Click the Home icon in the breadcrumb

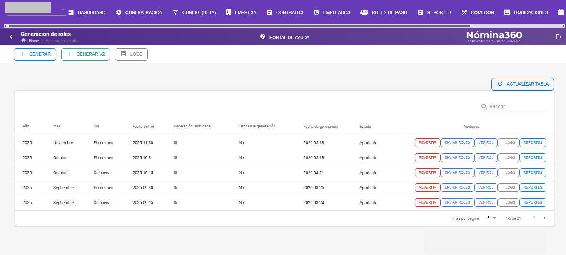pyautogui.click(x=24, y=41)
